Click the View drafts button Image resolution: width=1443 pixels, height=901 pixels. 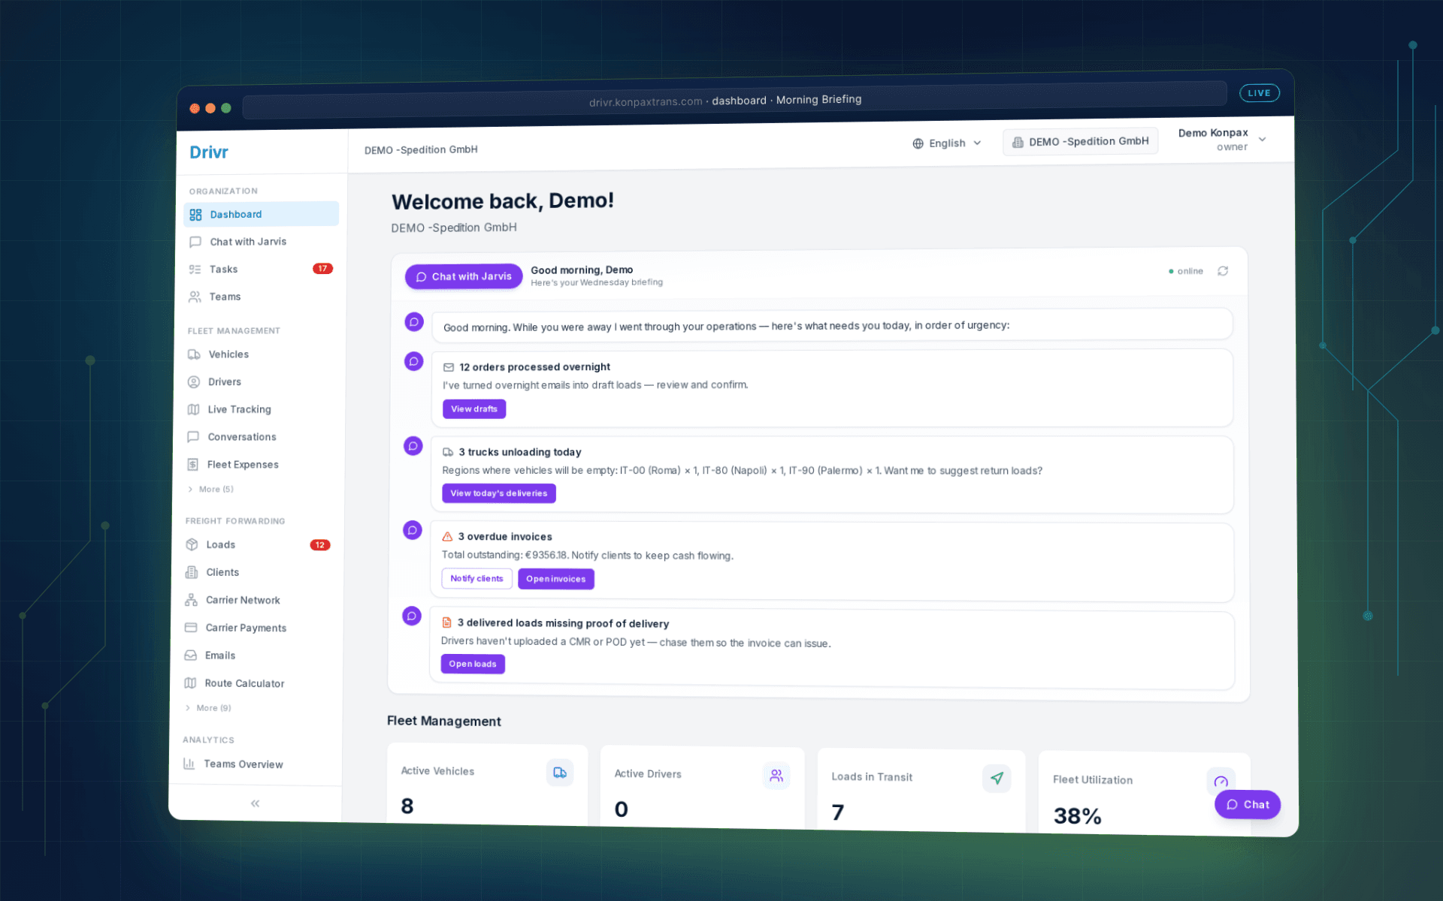point(474,409)
